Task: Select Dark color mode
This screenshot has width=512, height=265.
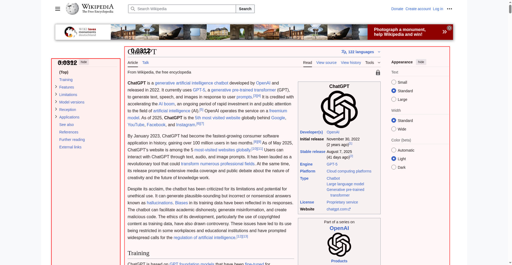Action: 394,167
